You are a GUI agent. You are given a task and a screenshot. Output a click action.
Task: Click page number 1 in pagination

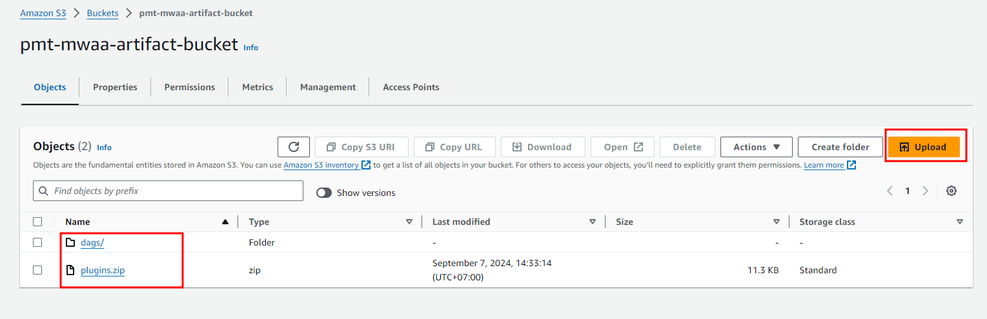pyautogui.click(x=908, y=191)
